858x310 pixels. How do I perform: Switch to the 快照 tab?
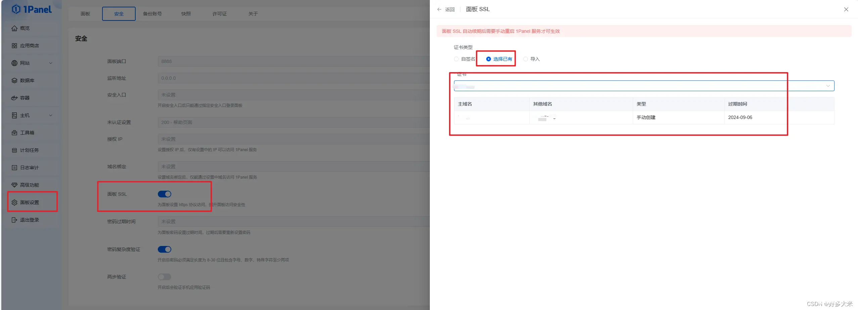pyautogui.click(x=186, y=14)
